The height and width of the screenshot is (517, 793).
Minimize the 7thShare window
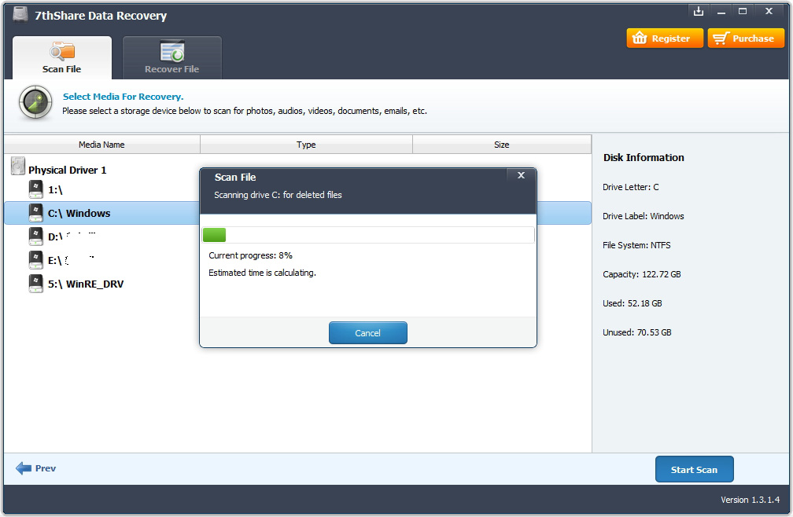point(721,12)
